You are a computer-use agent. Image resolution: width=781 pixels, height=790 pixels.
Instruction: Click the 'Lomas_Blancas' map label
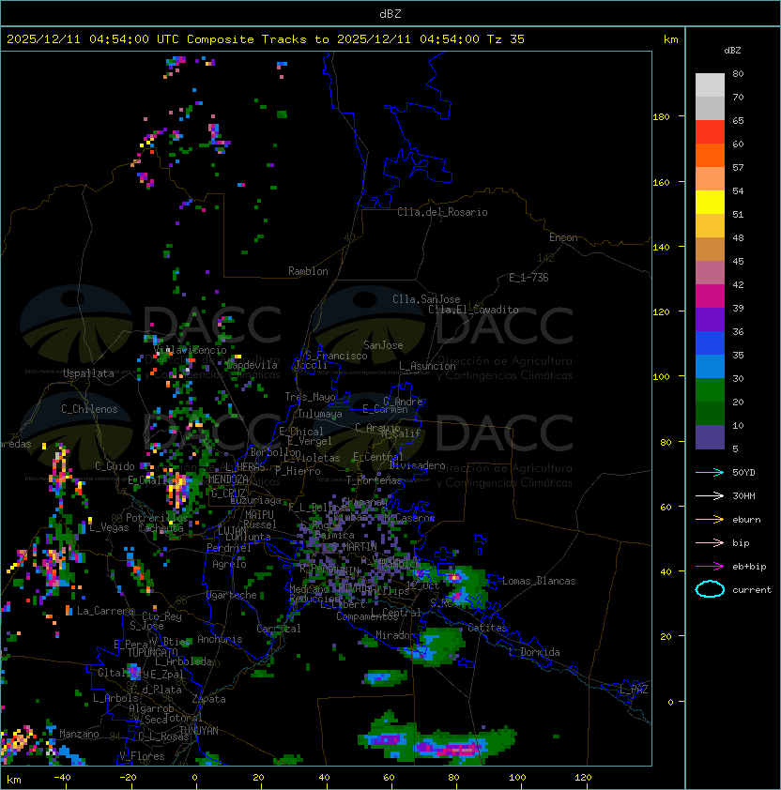(539, 581)
